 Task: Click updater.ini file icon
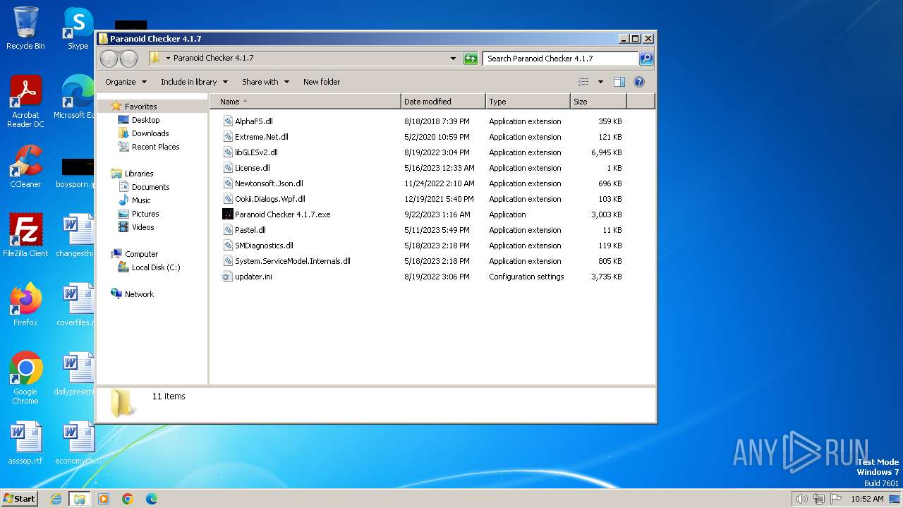pyautogui.click(x=228, y=277)
